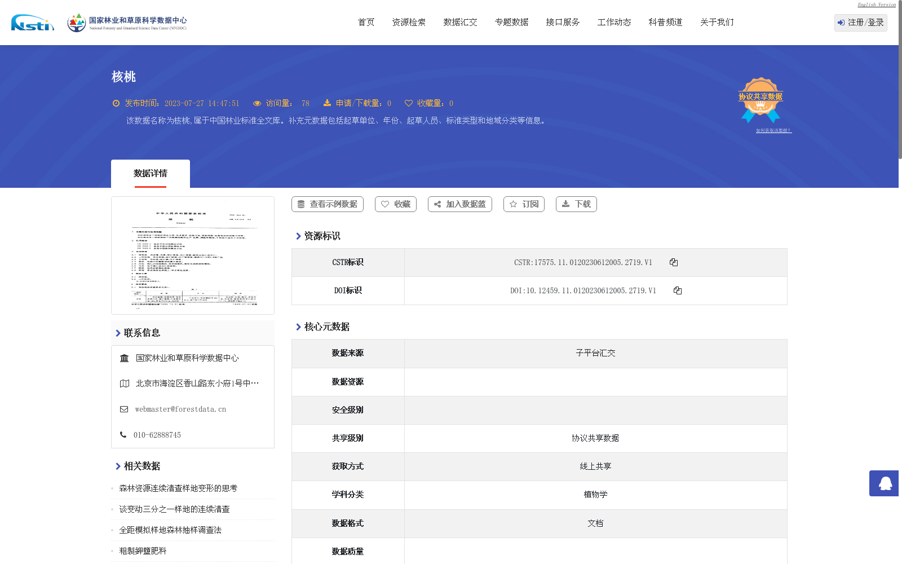Click the 植物学 subject classification value

pos(595,495)
